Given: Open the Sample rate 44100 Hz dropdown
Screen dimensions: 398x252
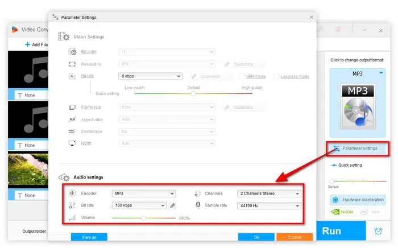Looking at the screenshot, I should tap(270, 205).
